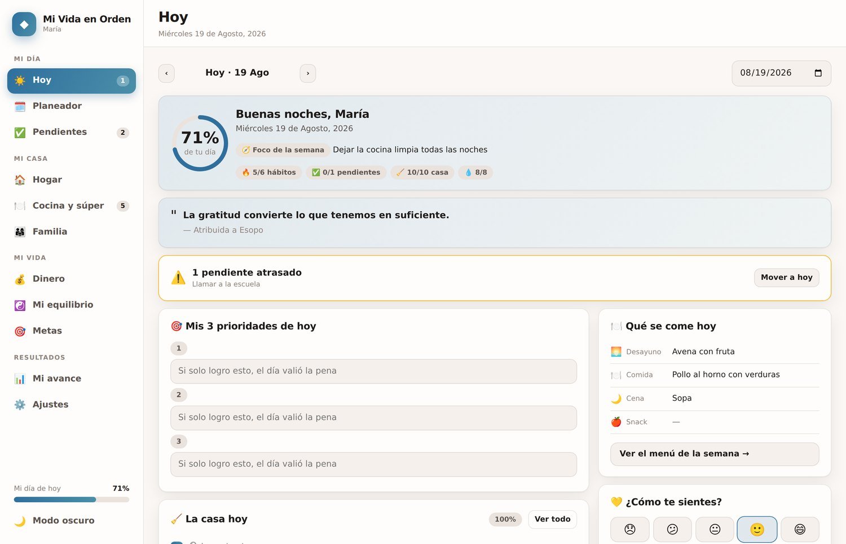Screen dimensions: 846x544
Task: Select the very sad face mood emoji
Action: 629,529
